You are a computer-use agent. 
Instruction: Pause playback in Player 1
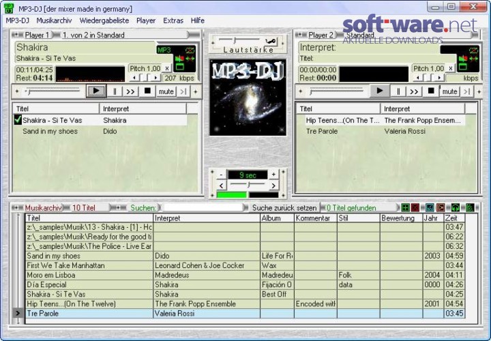pos(115,91)
